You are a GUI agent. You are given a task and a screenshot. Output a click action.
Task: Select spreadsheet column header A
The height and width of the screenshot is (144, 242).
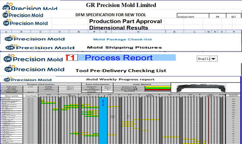[6, 32]
